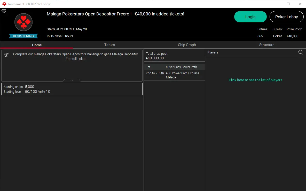Click PokerStars app icon in title bar
306x191 pixels.
tap(4, 4)
